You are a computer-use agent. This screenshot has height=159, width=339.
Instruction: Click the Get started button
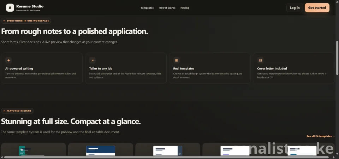pos(317,8)
